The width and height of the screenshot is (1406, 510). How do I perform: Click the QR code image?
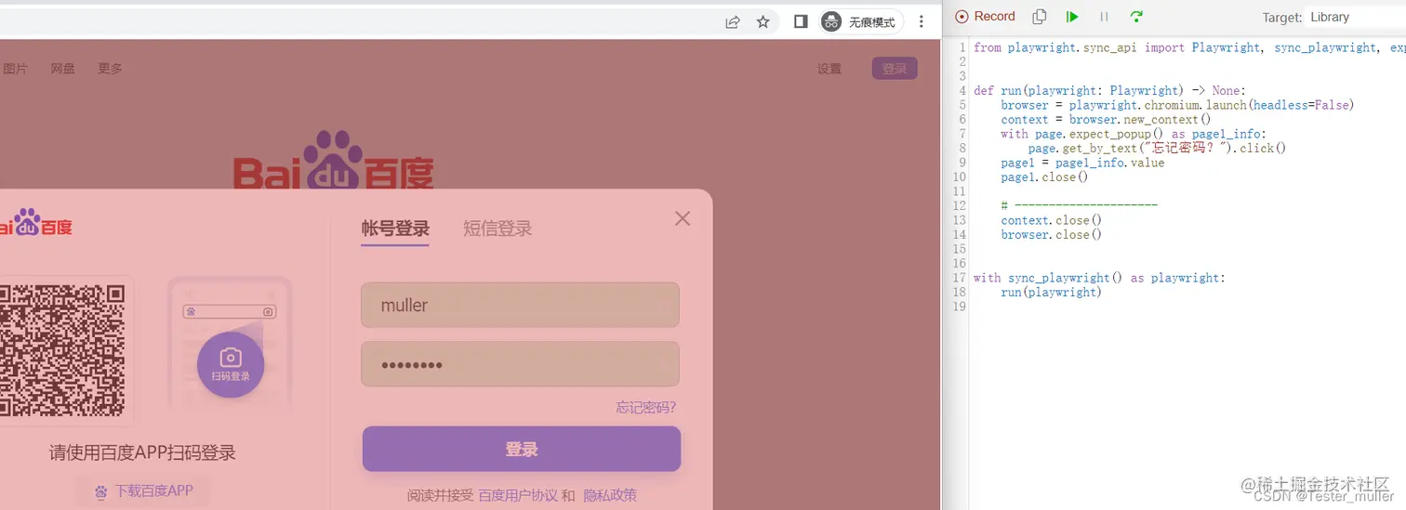pos(62,350)
